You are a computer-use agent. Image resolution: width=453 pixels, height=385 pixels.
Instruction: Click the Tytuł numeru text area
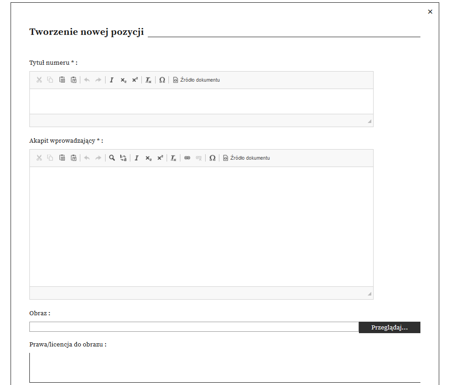[x=201, y=101]
